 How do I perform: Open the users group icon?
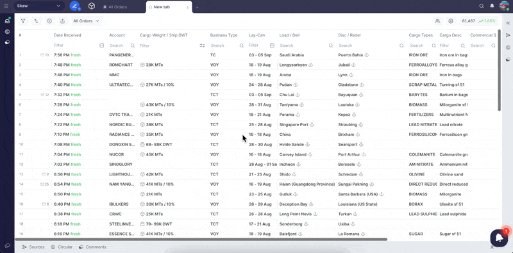pyautogui.click(x=437, y=21)
